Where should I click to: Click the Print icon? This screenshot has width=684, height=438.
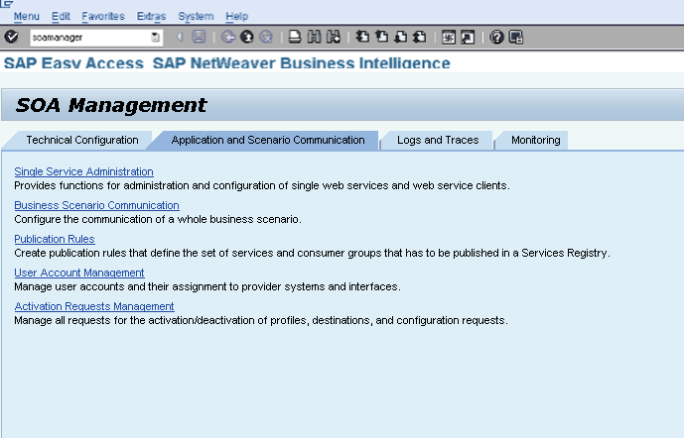pos(295,37)
